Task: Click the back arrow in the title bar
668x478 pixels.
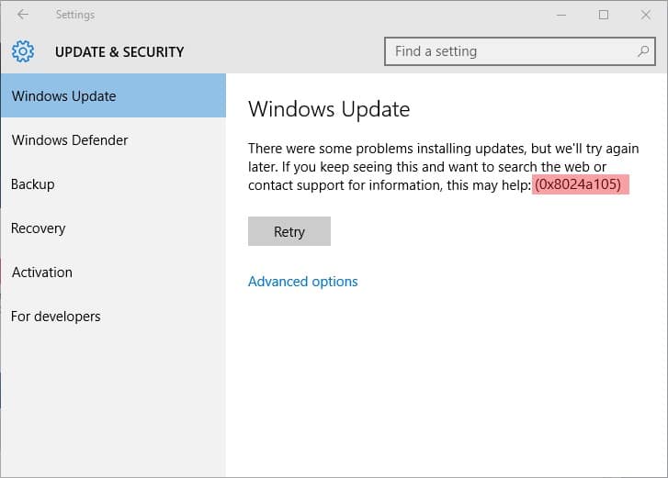Action: pos(23,15)
